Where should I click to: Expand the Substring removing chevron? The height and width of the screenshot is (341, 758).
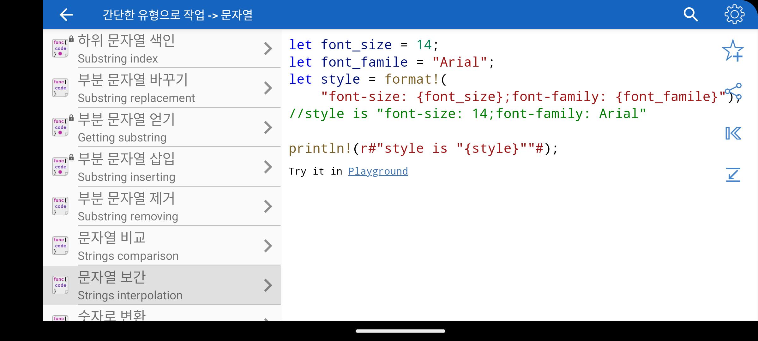pyautogui.click(x=268, y=206)
